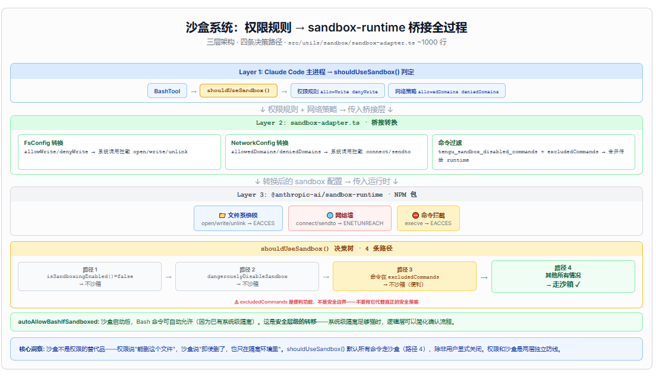Select the 路径 1 isSandboxingEnabled()=false box
The height and width of the screenshot is (376, 656).
click(x=90, y=276)
